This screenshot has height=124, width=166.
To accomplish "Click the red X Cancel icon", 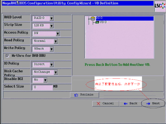I will tap(98, 104).
